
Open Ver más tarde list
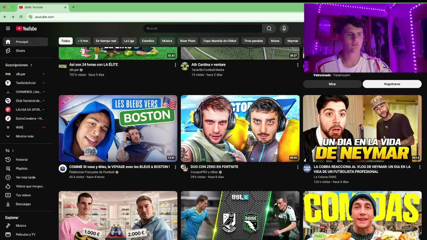tap(25, 177)
